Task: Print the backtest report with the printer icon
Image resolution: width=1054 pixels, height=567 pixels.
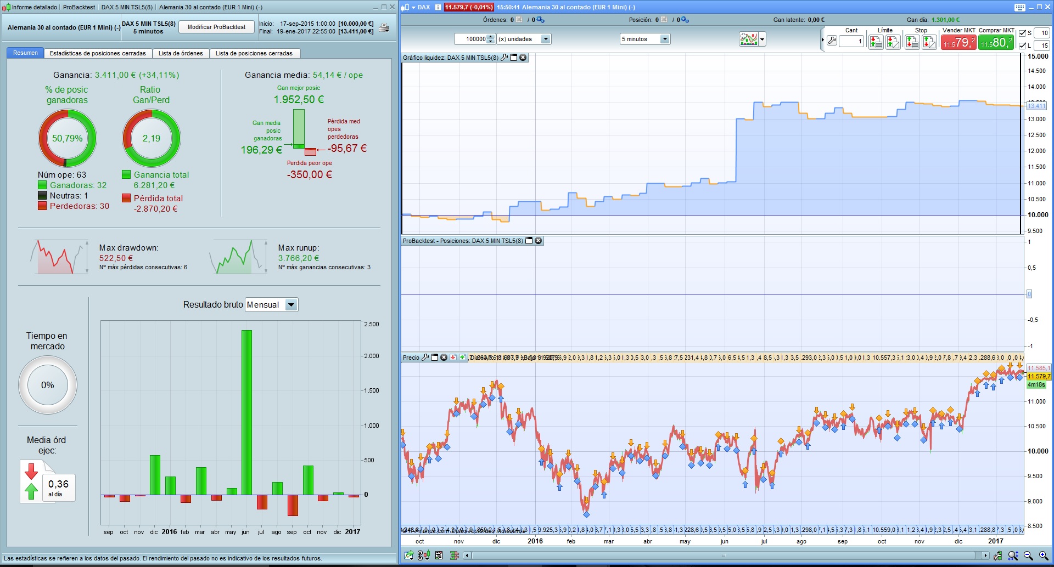Action: click(x=384, y=27)
